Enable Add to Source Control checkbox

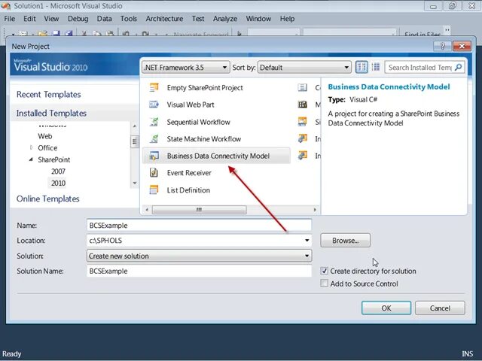324,283
